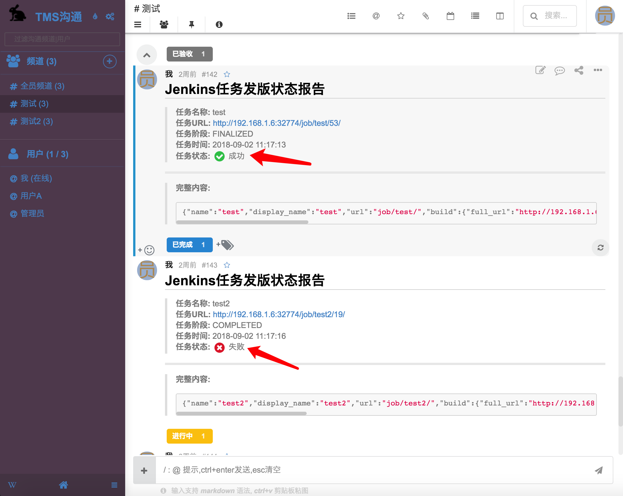Star message #142
This screenshot has width=623, height=496.
227,75
